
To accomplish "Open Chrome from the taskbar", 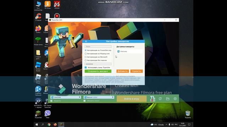I will (x=49, y=125).
